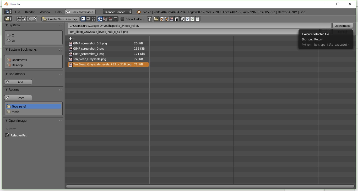
Task: Toggle the sound files filter
Action: pos(193,19)
